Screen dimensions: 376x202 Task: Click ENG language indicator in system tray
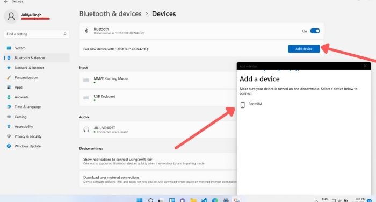(x=324, y=199)
